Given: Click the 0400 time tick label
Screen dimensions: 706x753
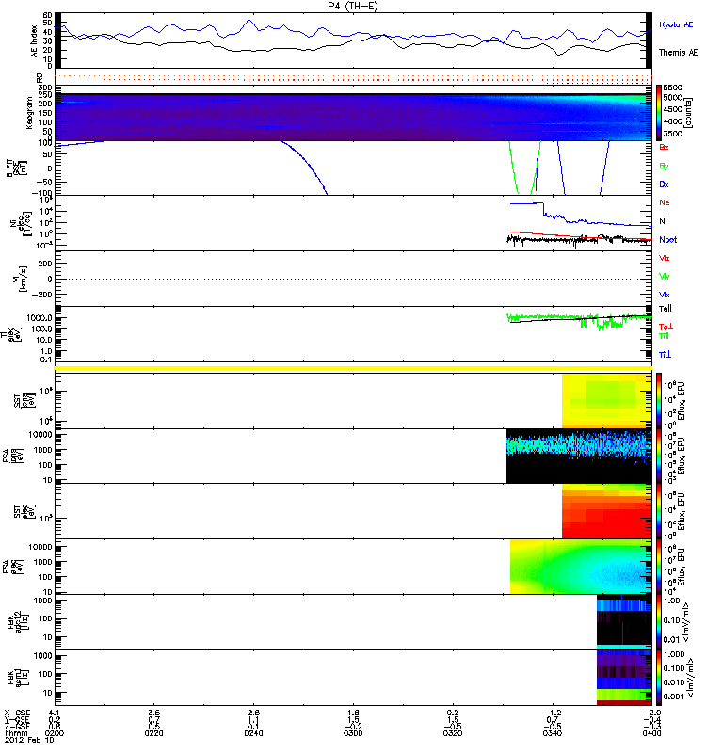Looking at the screenshot, I should (651, 733).
